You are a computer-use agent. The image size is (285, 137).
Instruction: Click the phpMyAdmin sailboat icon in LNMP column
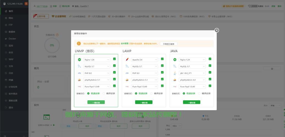point(79,80)
